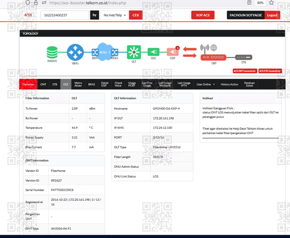Open reader view icon in address bar
This screenshot has width=290, height=238.
249,3
